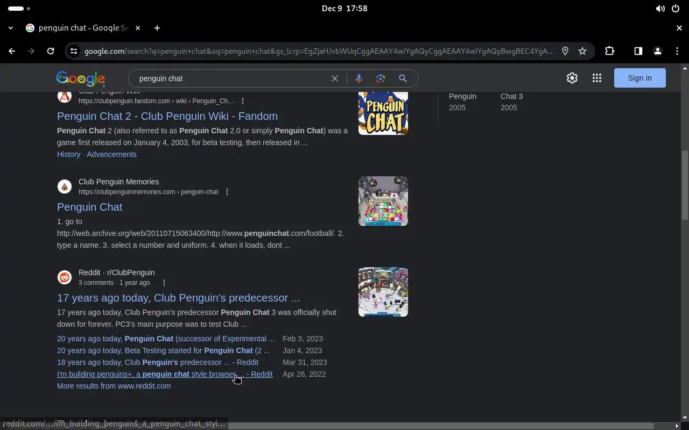
Task: Click the Sign in button
Action: tap(639, 78)
